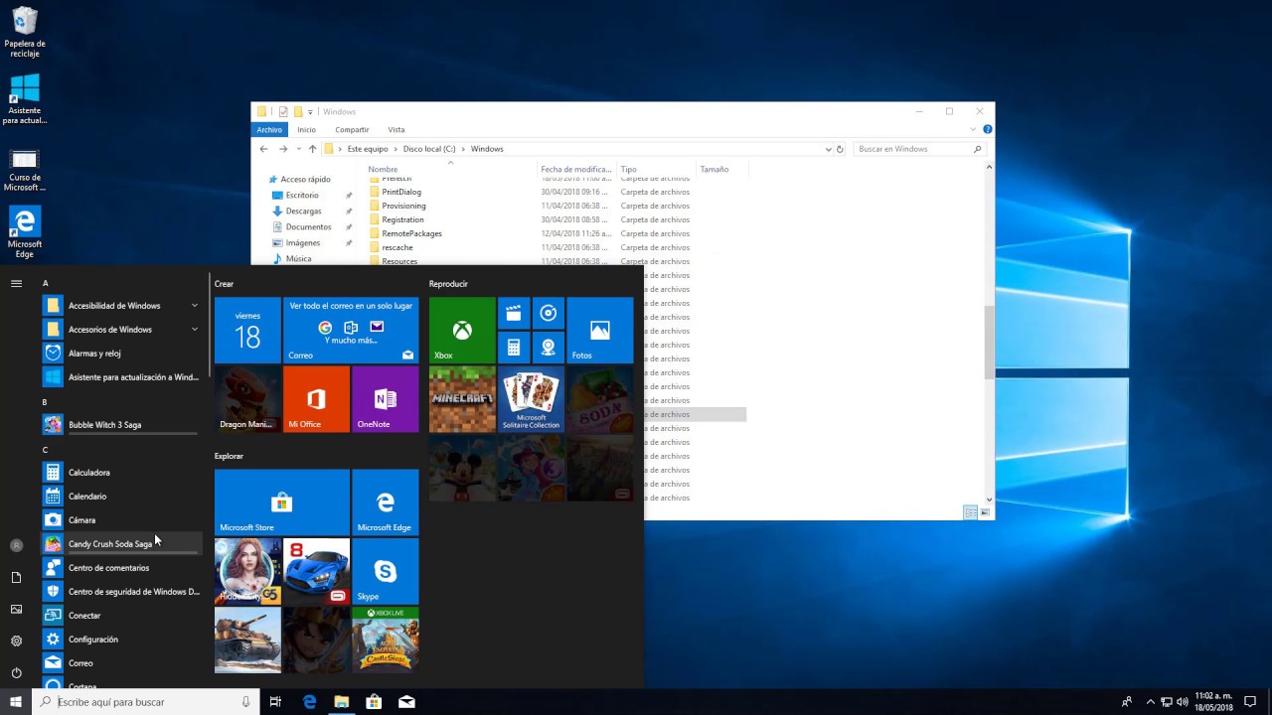Go back in Explorer navigation
1272x715 pixels.
263,149
